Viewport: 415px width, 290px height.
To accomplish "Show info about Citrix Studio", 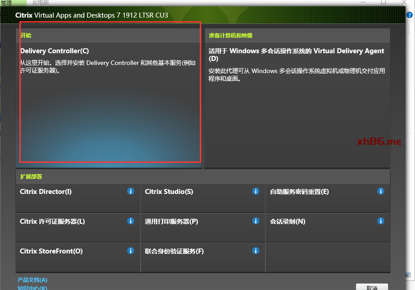I will click(x=255, y=191).
